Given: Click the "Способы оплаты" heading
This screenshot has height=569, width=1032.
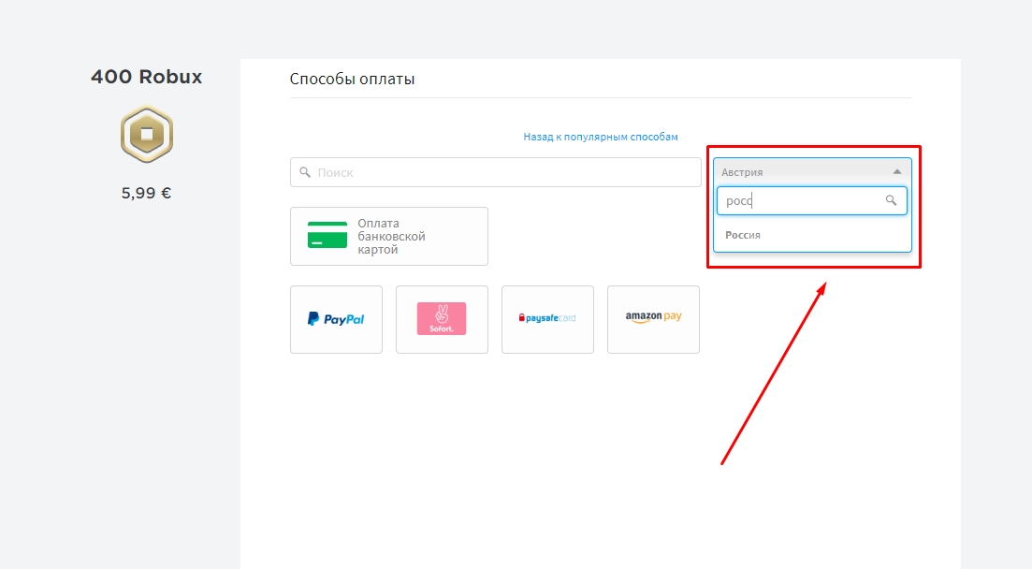Looking at the screenshot, I should 352,79.
